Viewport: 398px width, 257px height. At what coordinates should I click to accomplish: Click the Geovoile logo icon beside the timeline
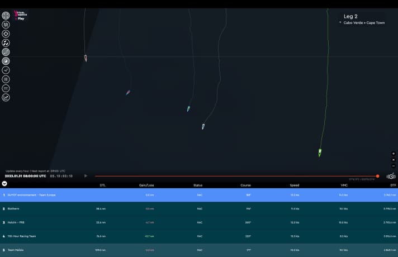[x=391, y=176]
